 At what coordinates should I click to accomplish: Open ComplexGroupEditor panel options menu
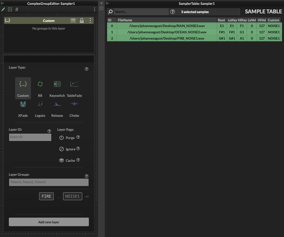pos(95,9)
